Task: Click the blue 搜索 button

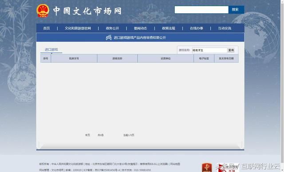Action: [236, 10]
